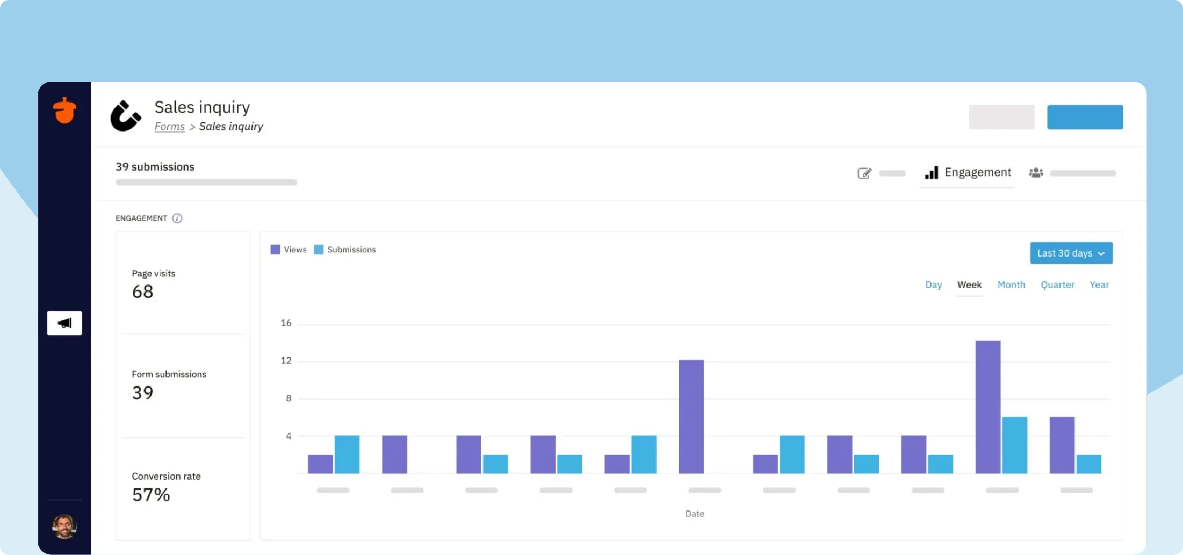Screen dimensions: 1183x555
Task: Switch chart grouping to Day
Action: 933,285
